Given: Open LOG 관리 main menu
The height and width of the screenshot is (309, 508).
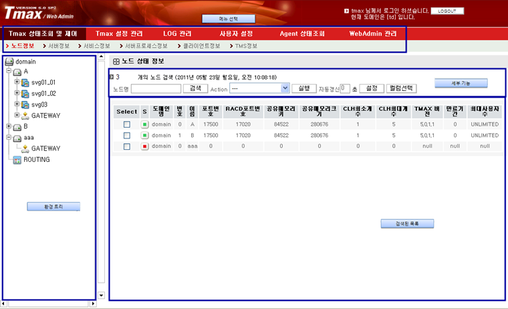Looking at the screenshot, I should (x=177, y=33).
